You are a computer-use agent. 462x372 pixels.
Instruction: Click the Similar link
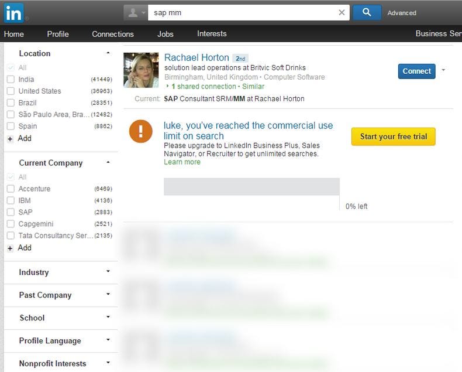[253, 87]
